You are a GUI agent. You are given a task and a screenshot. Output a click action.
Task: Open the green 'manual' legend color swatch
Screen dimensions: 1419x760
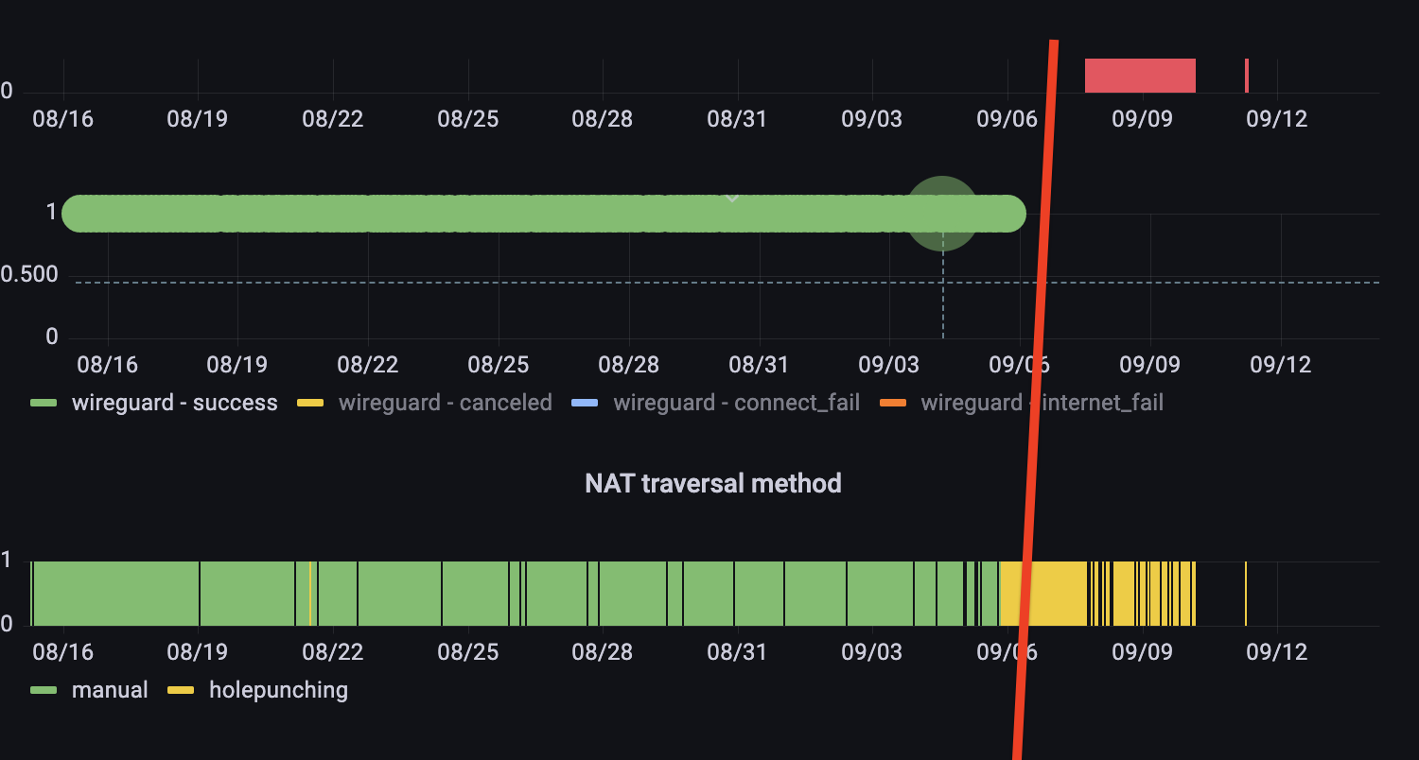point(44,690)
